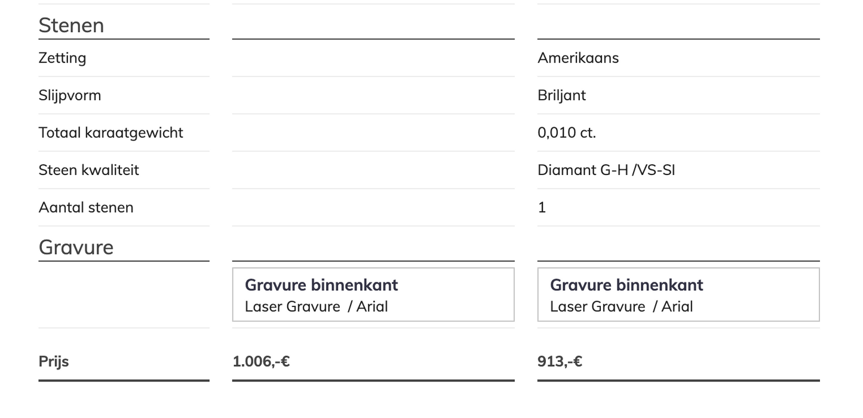Click the Gravure section heading

click(76, 247)
